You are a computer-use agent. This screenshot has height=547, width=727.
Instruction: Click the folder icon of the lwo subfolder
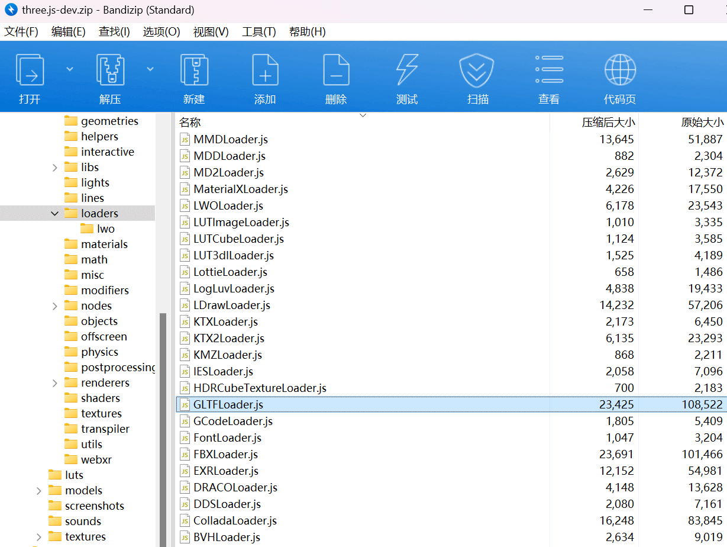(x=87, y=229)
